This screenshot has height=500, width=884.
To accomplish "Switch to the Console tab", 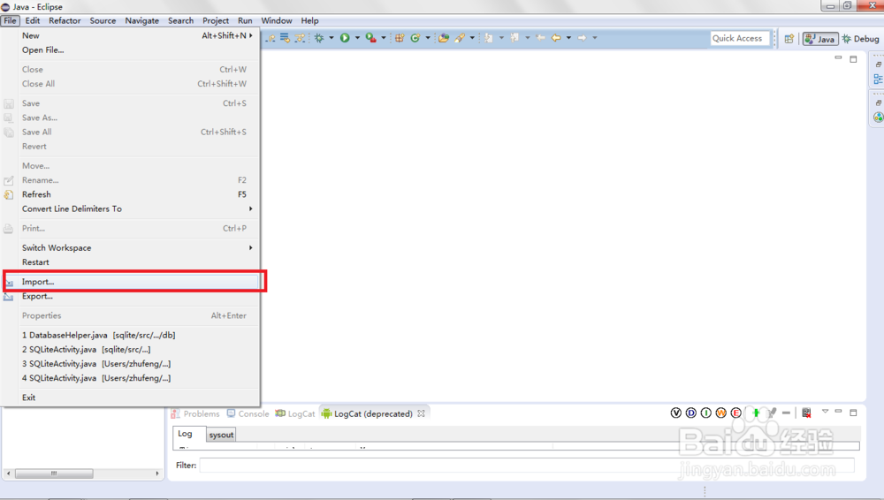I will click(248, 413).
